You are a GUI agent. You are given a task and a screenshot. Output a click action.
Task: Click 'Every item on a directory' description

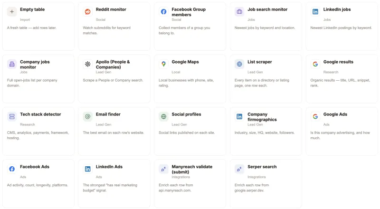tap(262, 83)
